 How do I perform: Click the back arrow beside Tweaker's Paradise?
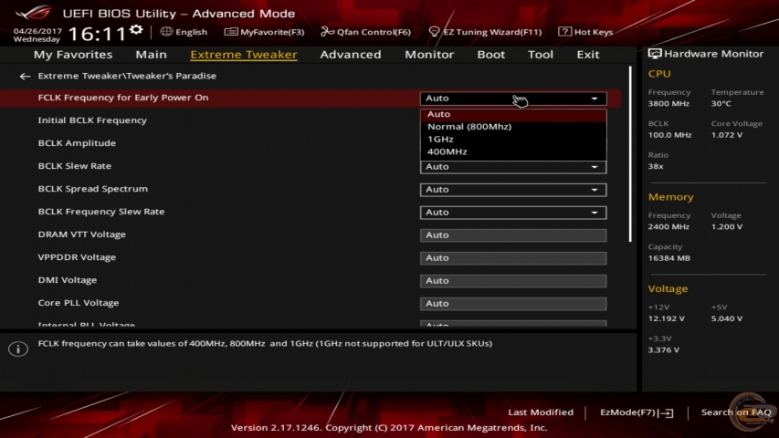coord(25,76)
